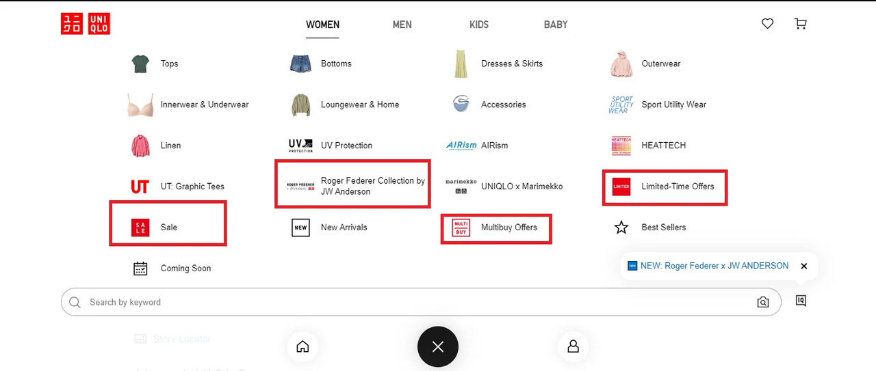
Task: Close the menu with black X button
Action: 438,346
